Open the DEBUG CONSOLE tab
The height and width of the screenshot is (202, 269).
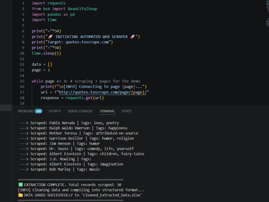coord(80,111)
